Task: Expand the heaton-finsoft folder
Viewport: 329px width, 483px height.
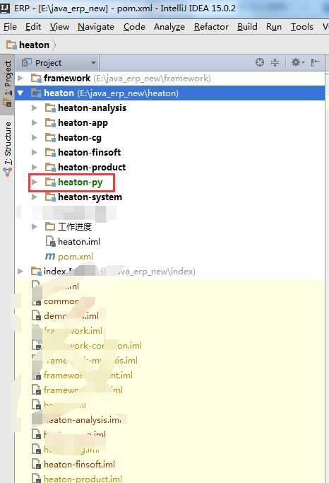Action: click(35, 152)
